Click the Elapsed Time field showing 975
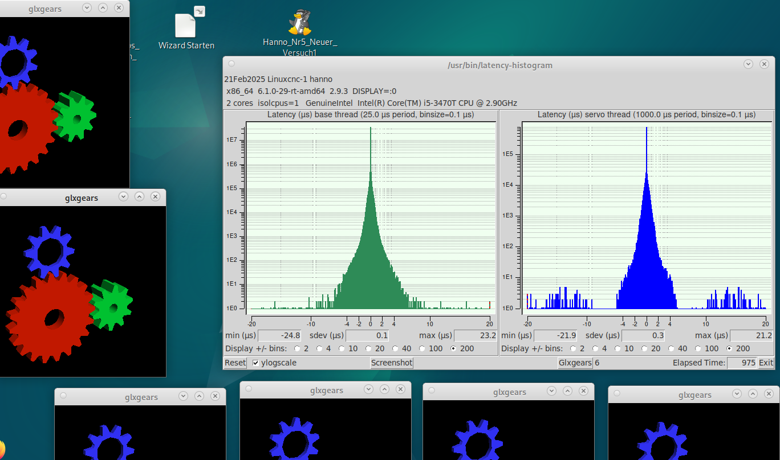 [742, 363]
